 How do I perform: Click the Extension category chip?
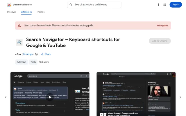click(21, 62)
